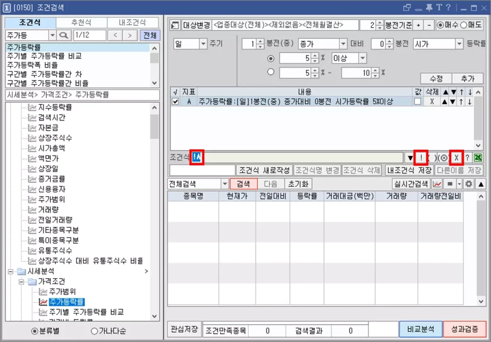Switch to the 조건식 tab

pos(30,23)
